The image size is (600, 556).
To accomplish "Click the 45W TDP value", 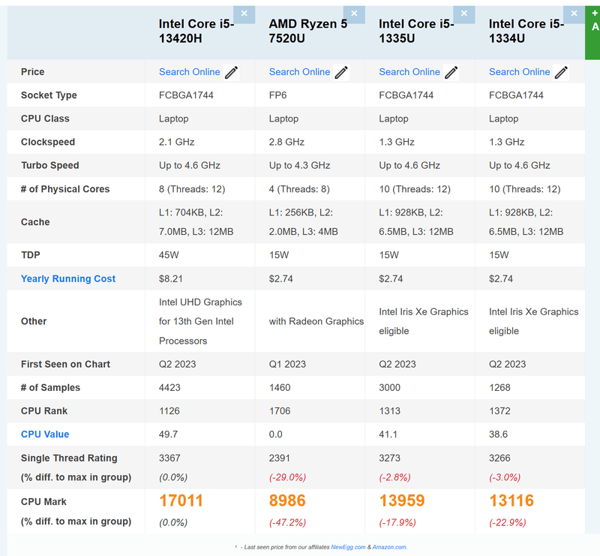I will (x=169, y=255).
